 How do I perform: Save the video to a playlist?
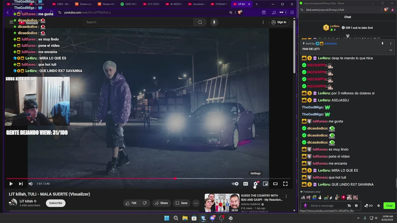click(181, 203)
